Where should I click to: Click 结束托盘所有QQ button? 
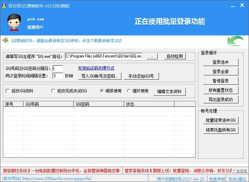[221, 130]
